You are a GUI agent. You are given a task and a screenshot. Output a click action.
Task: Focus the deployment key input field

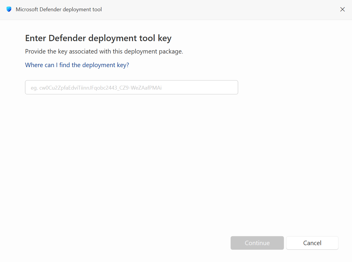tap(131, 88)
